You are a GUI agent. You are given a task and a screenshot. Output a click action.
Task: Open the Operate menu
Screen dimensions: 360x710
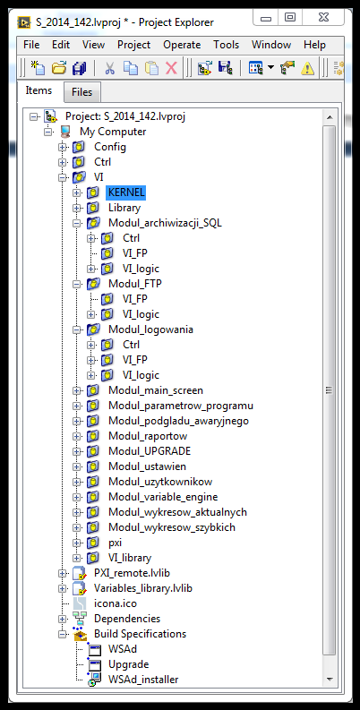(182, 45)
